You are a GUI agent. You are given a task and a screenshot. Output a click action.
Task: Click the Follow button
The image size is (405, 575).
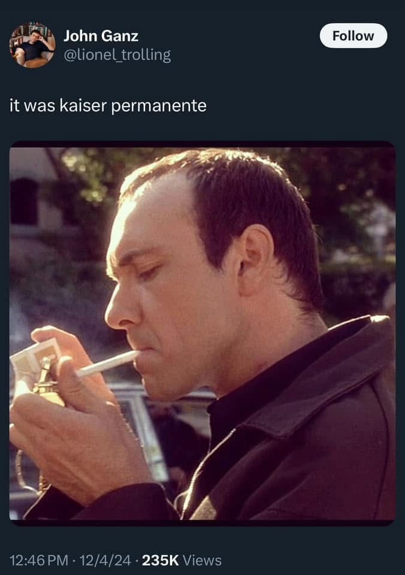point(353,35)
